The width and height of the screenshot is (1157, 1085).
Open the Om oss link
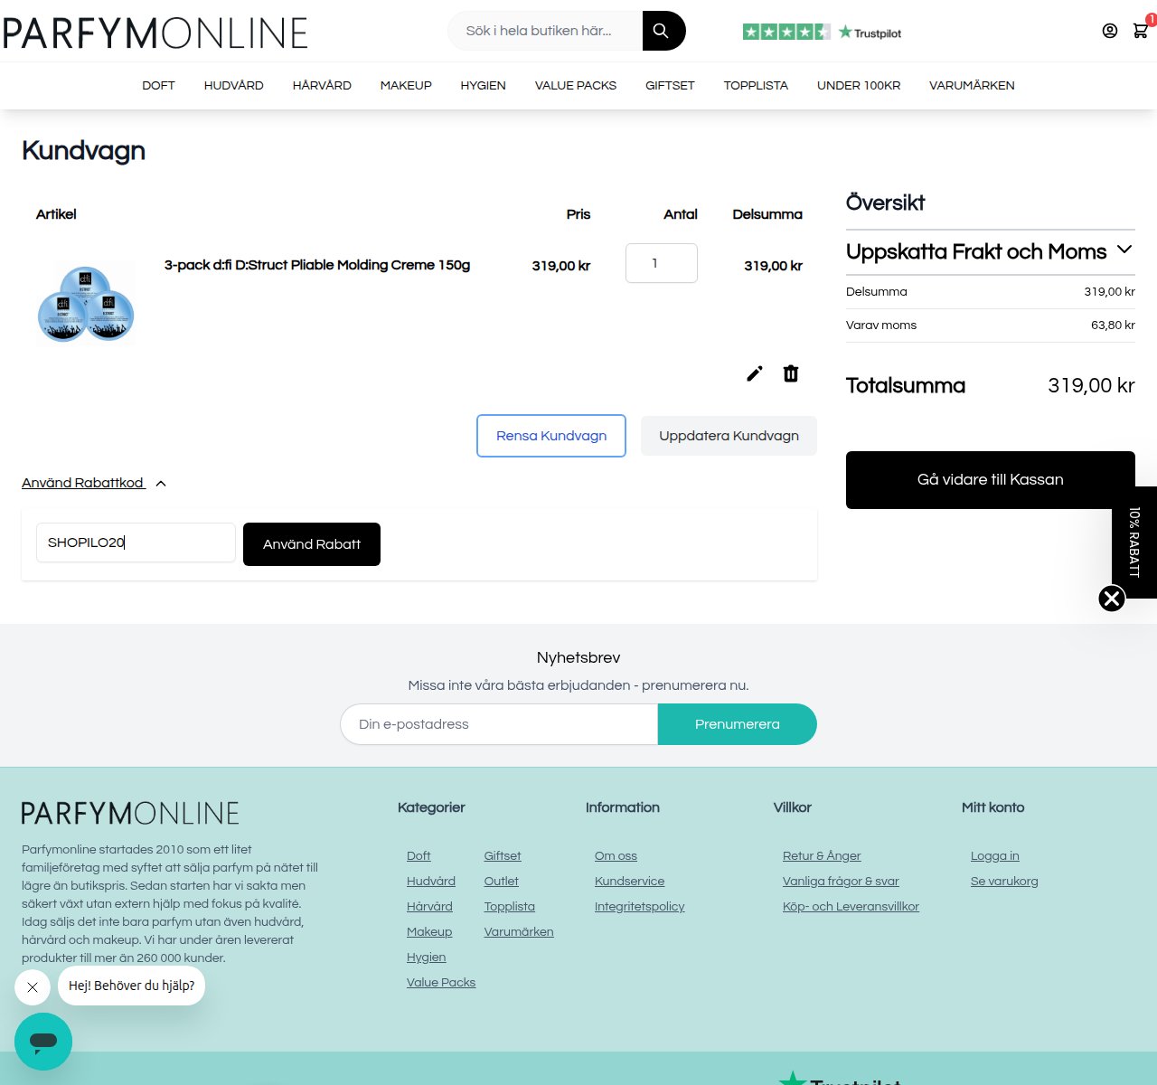coord(616,856)
